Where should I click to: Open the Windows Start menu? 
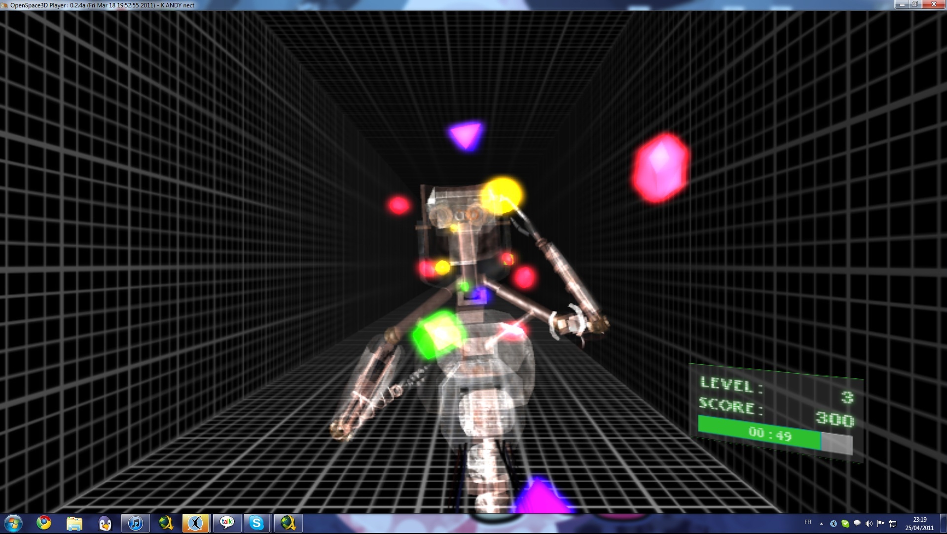13,523
